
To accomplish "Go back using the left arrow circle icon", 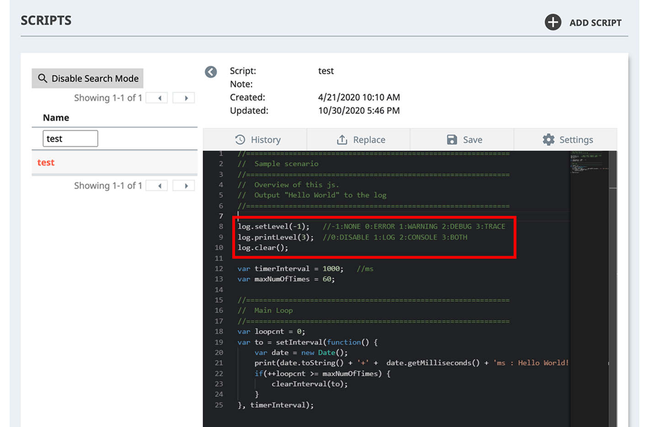I will click(x=211, y=72).
